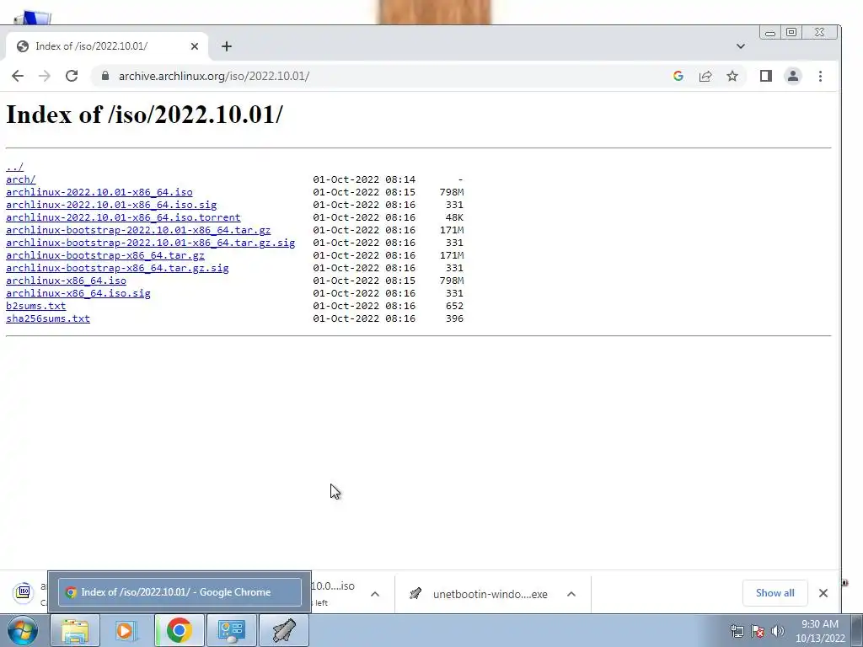
Task: Click the Chrome icon in taskbar
Action: (x=179, y=630)
